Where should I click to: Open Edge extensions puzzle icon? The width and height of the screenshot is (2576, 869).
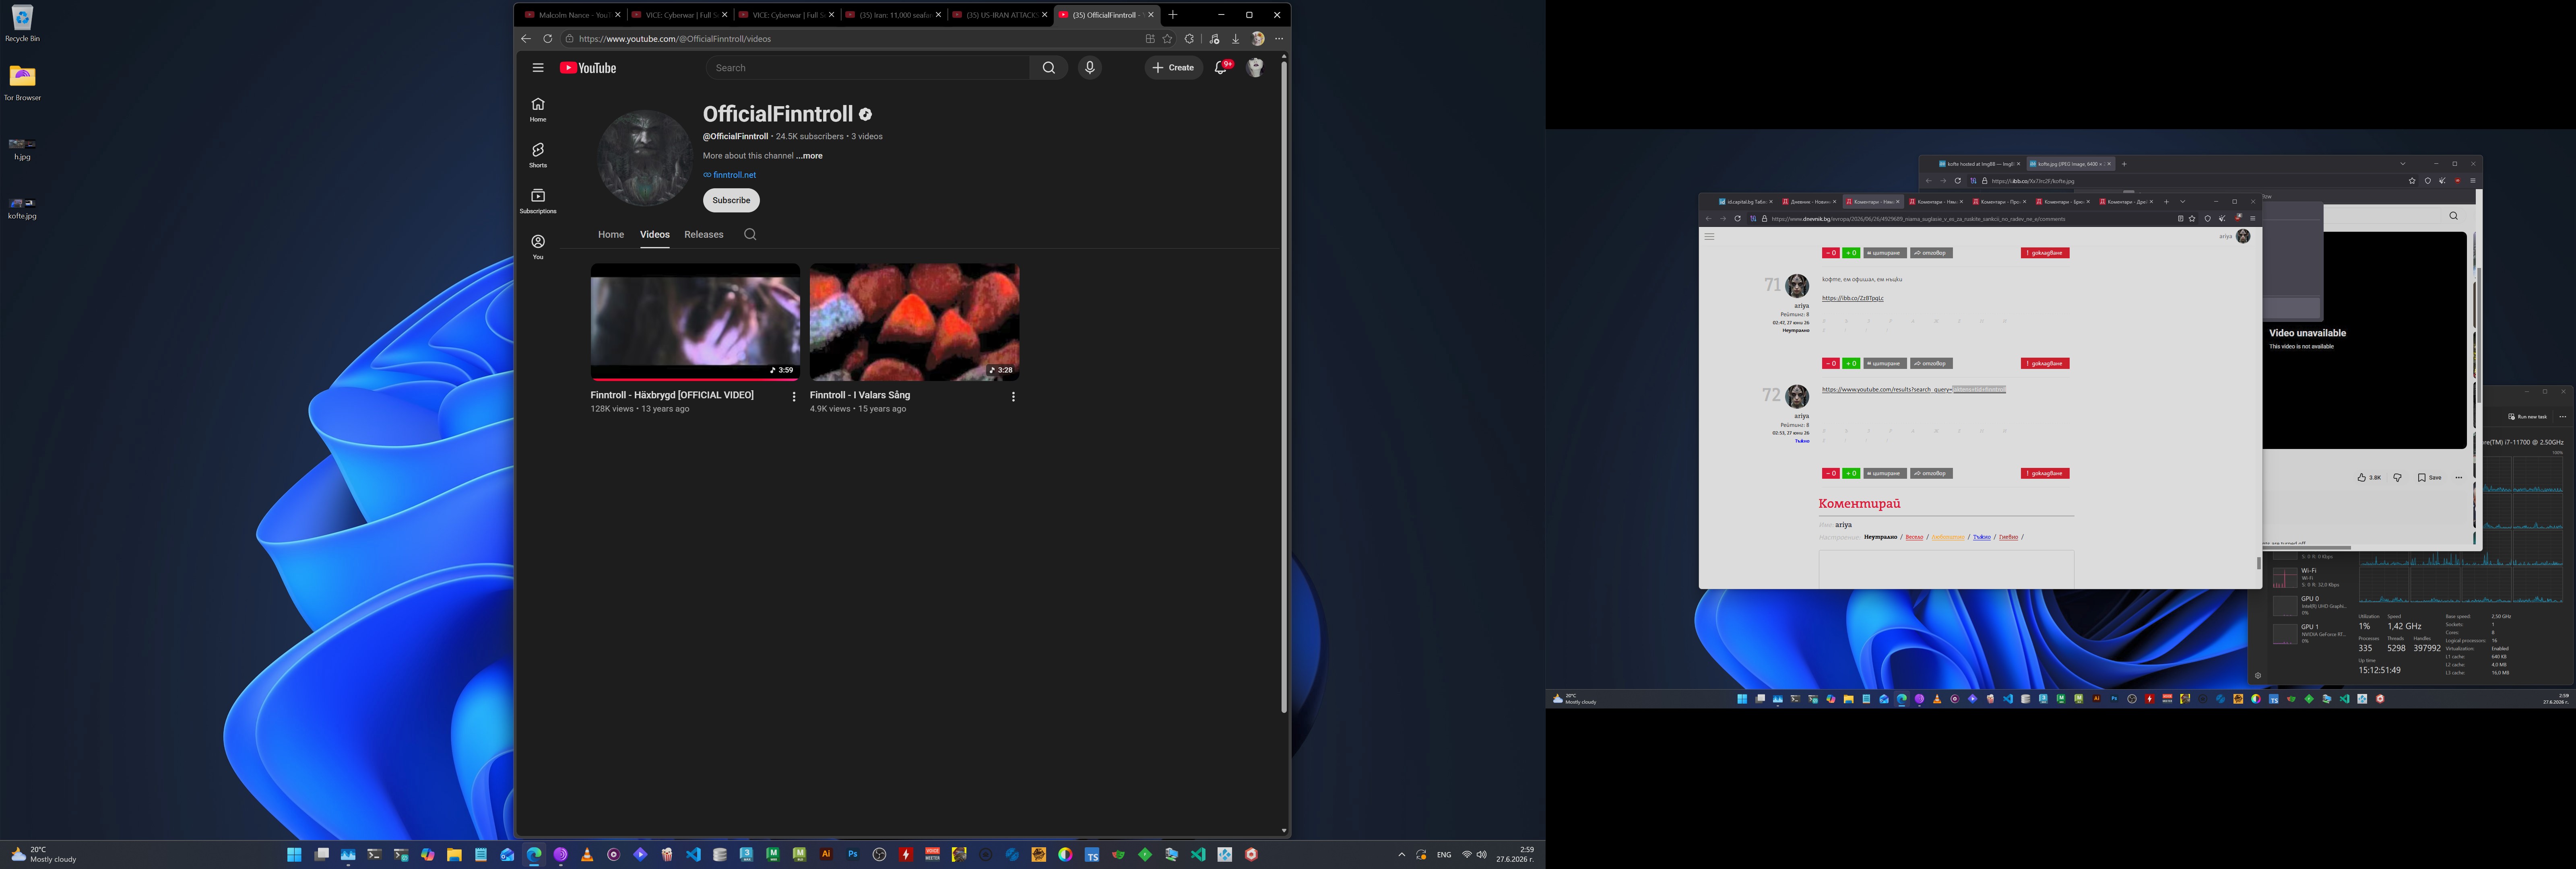(1189, 39)
